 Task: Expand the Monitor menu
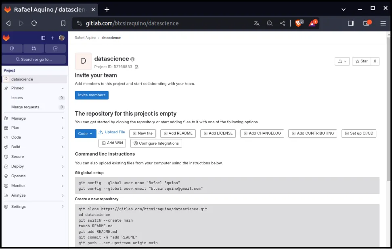click(34, 186)
